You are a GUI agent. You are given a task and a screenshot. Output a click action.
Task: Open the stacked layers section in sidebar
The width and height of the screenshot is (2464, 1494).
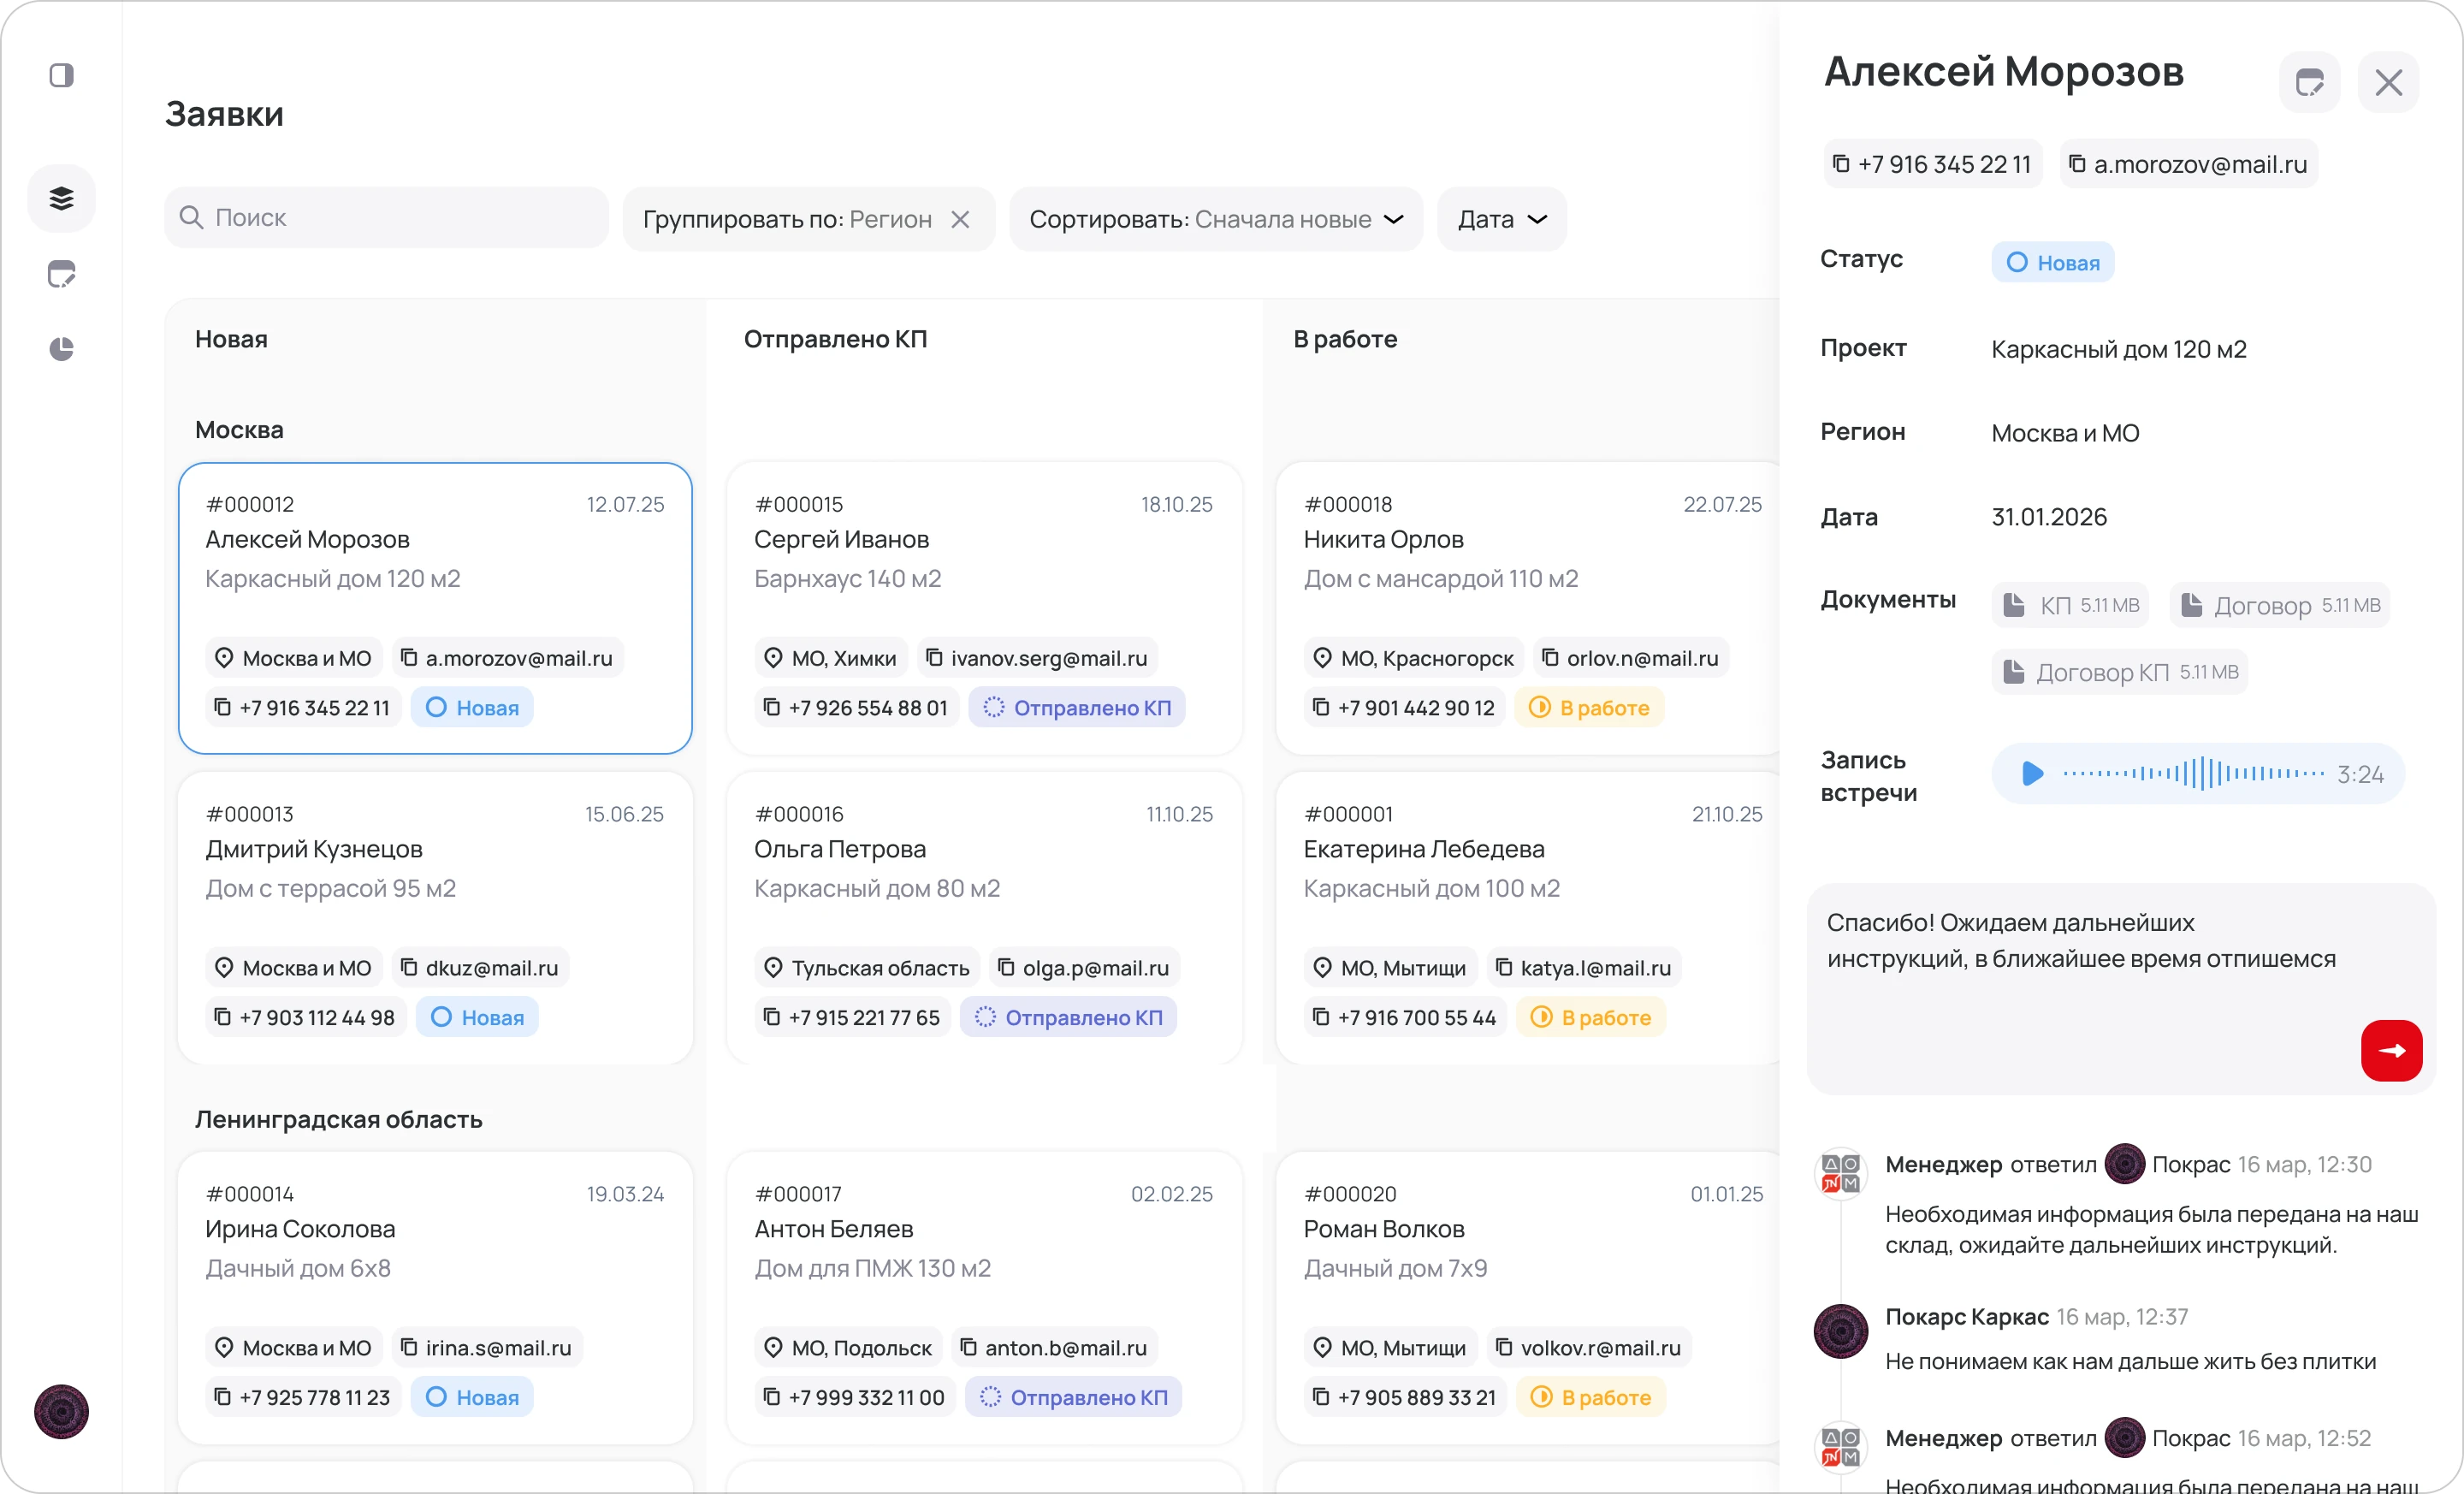61,198
